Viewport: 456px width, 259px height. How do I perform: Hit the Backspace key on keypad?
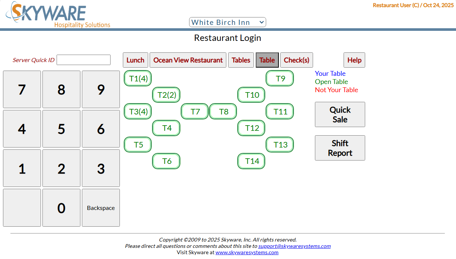(101, 208)
